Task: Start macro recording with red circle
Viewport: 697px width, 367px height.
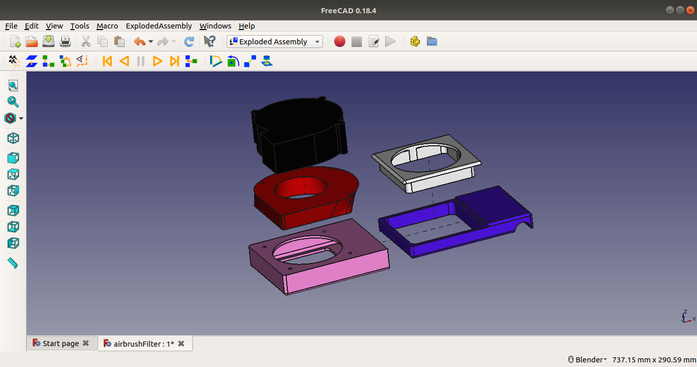Action: click(x=340, y=42)
